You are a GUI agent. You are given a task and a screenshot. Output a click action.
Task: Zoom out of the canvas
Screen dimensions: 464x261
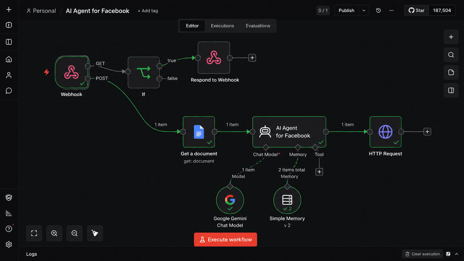(75, 233)
